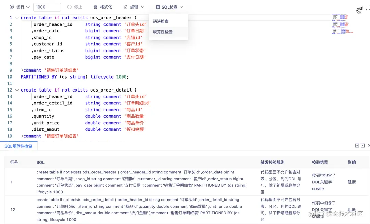Click the 'order_status' column name in code
The width and height of the screenshot is (370, 224).
(x=49, y=51)
